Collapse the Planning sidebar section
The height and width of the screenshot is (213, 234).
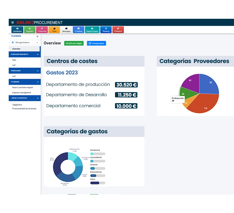click(x=25, y=82)
